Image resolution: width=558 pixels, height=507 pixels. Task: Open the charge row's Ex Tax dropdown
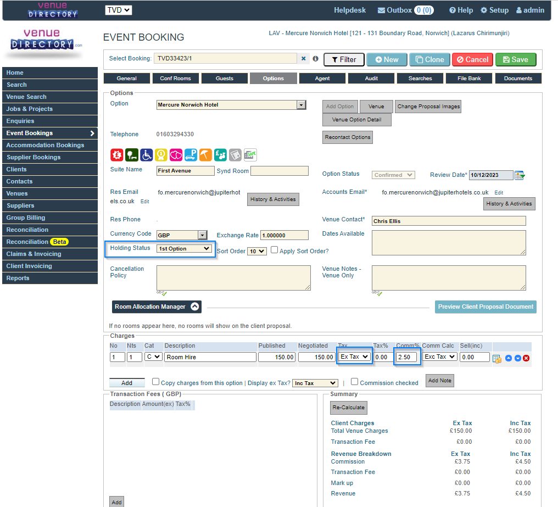click(x=354, y=356)
